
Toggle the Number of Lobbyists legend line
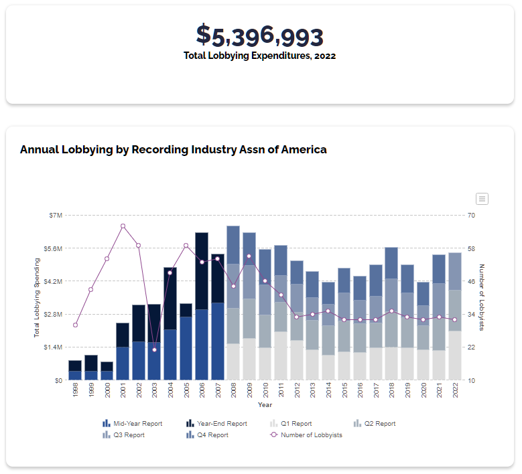[x=306, y=434]
